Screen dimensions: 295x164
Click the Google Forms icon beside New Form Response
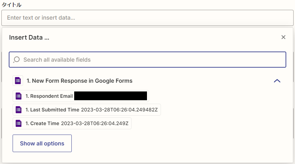tap(18, 81)
